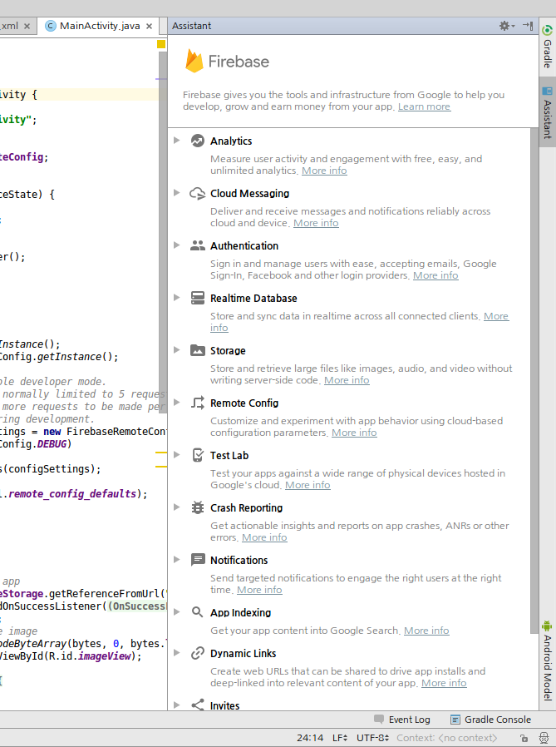Switch to the MainActivity.java tab
This screenshot has height=747, width=556.
[100, 26]
